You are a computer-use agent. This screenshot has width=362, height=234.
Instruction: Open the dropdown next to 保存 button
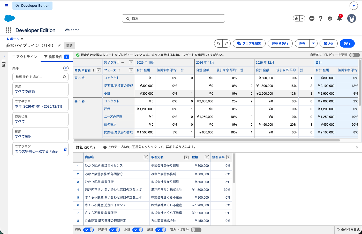313,43
